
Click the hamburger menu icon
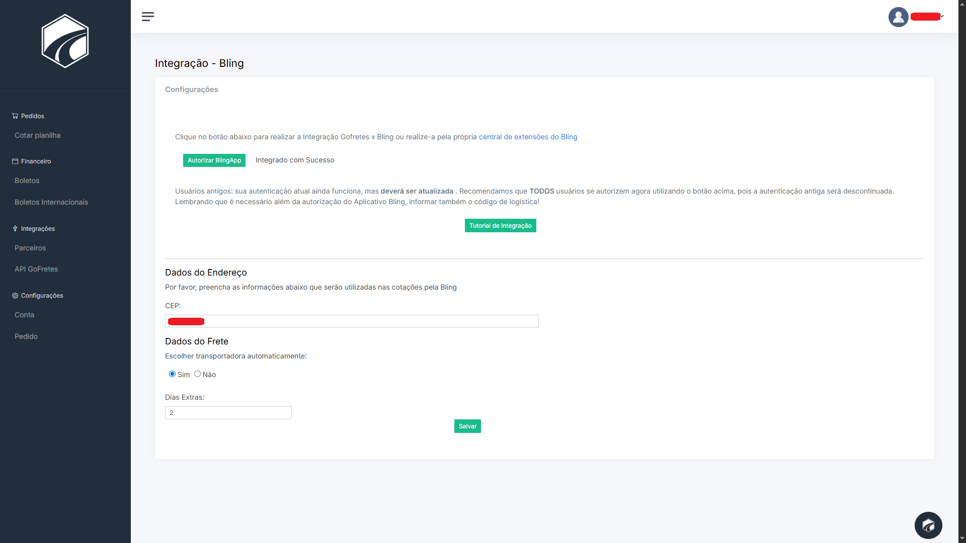148,17
